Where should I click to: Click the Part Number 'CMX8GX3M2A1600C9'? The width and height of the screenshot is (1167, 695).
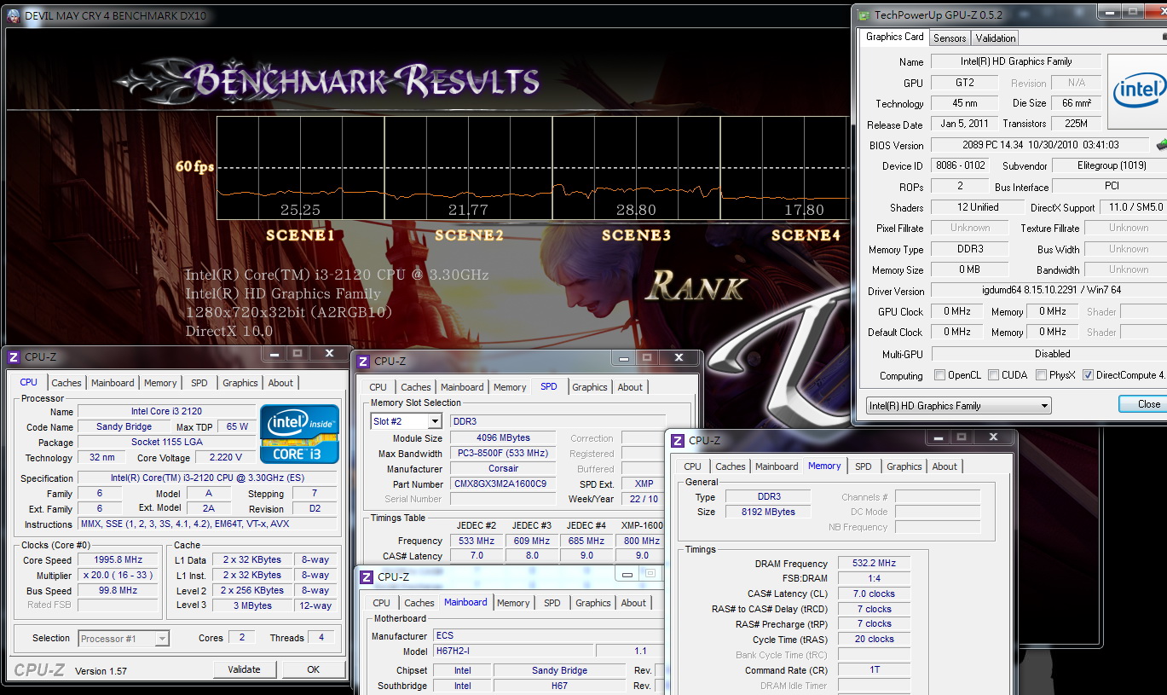503,484
